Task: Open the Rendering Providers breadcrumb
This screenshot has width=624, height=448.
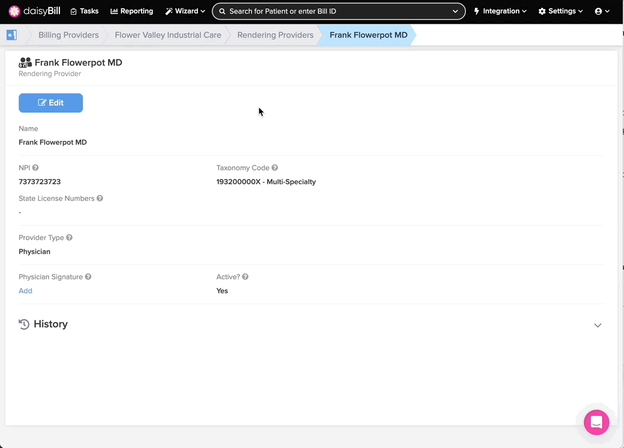Action: [x=275, y=35]
